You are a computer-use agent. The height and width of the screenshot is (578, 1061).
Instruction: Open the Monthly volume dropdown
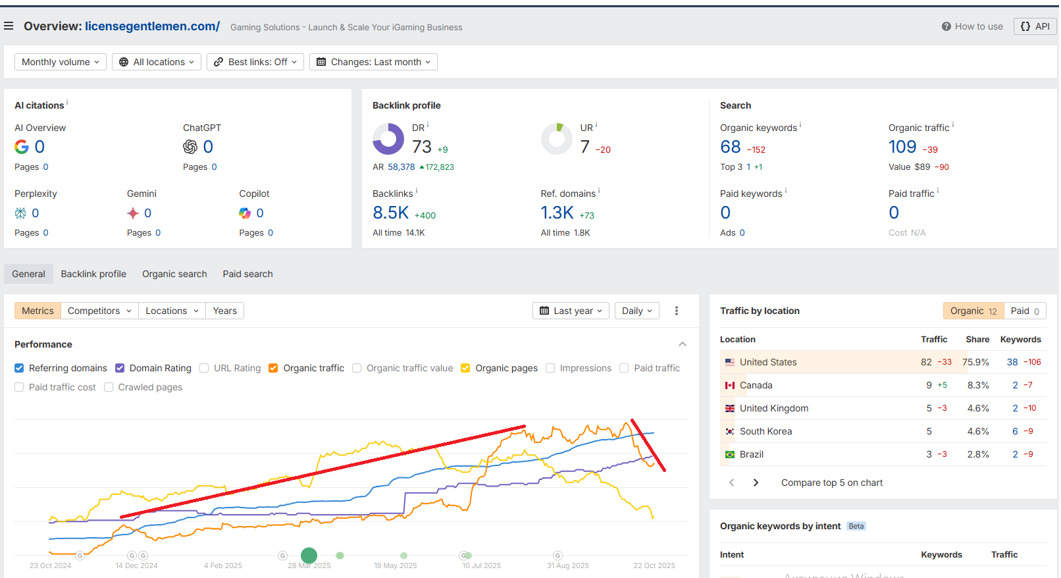point(60,62)
